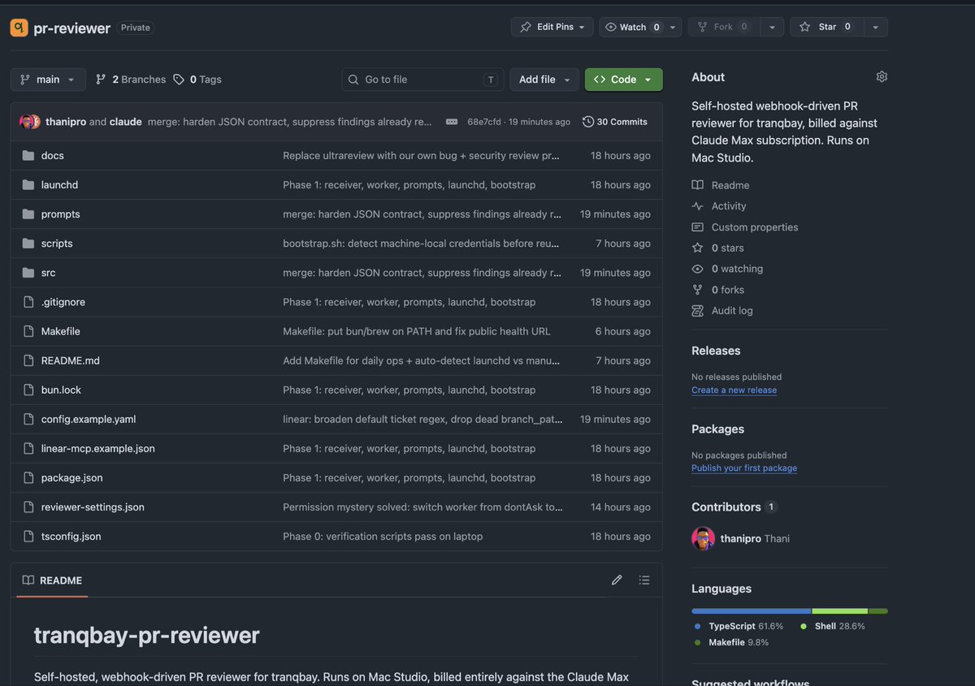Select the README tab
This screenshot has width=975, height=686.
click(x=52, y=580)
